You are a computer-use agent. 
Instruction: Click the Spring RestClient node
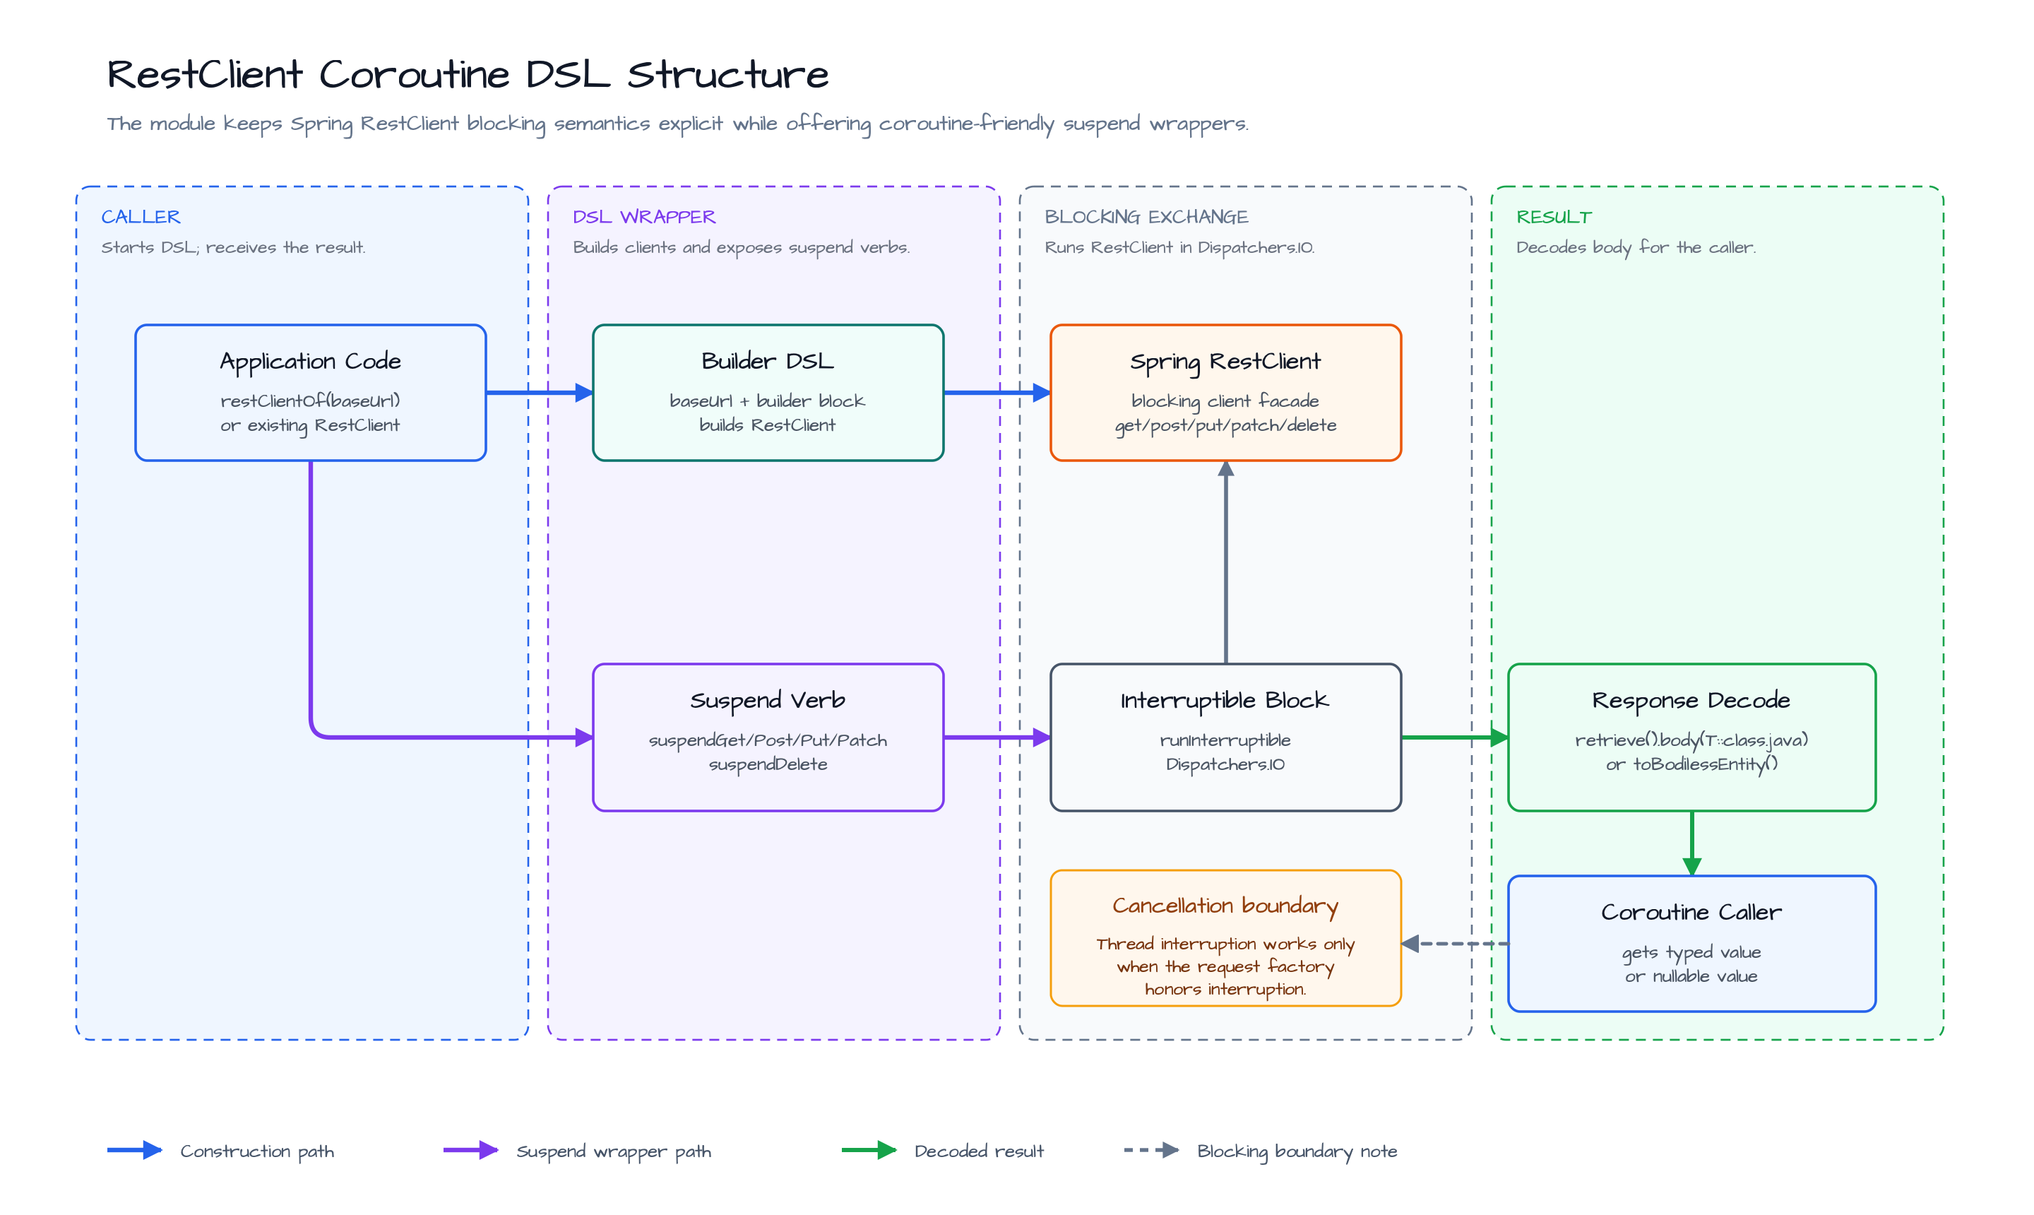pos(1225,393)
